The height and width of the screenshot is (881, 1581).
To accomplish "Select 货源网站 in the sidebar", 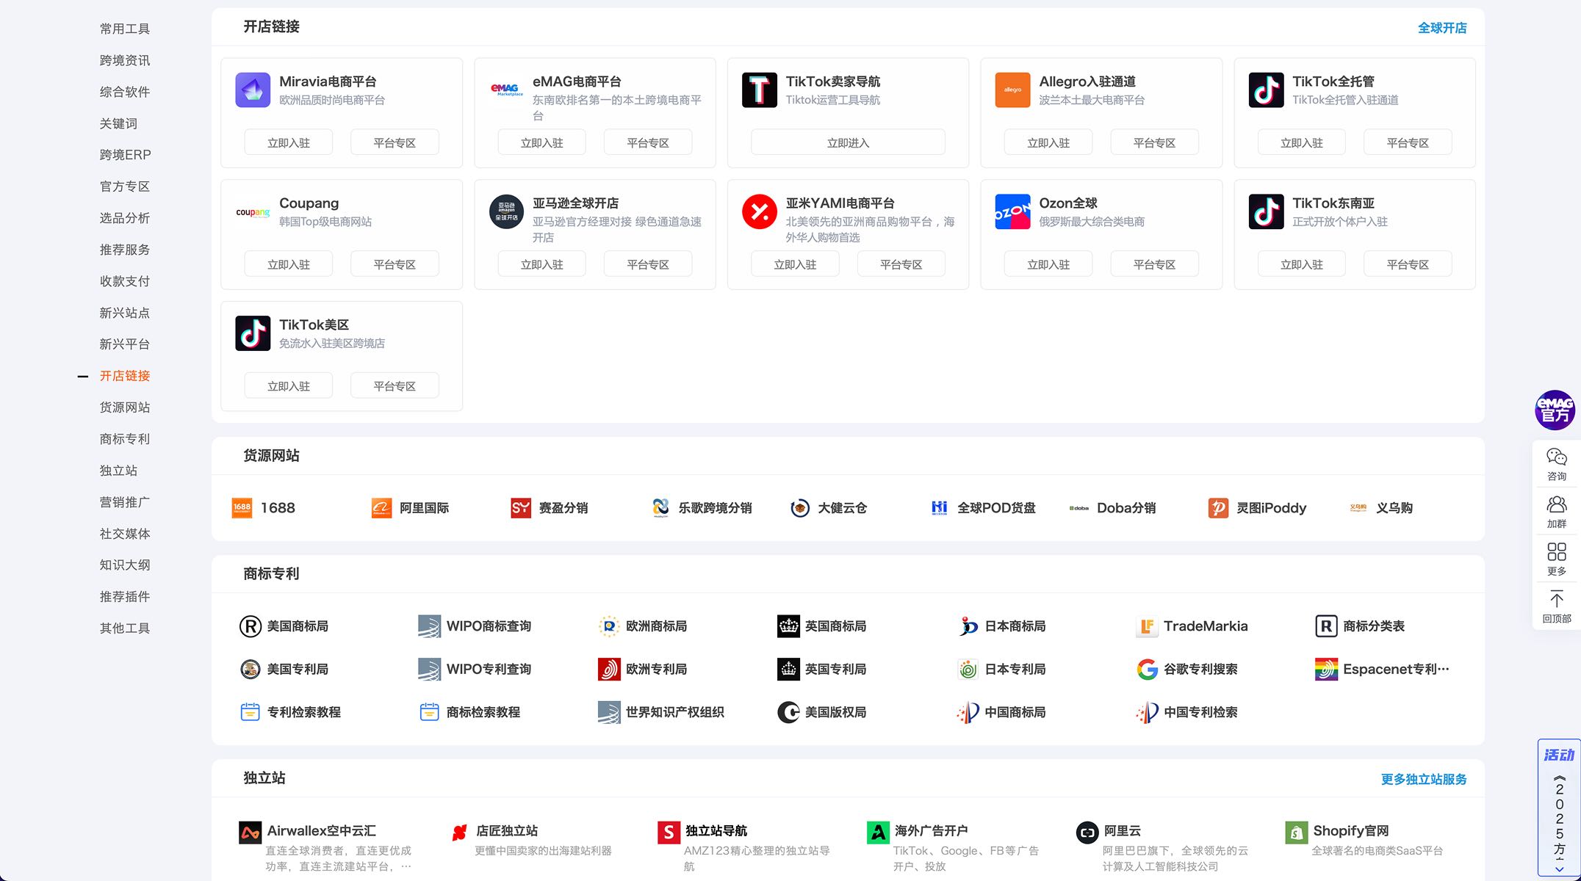I will click(x=125, y=407).
